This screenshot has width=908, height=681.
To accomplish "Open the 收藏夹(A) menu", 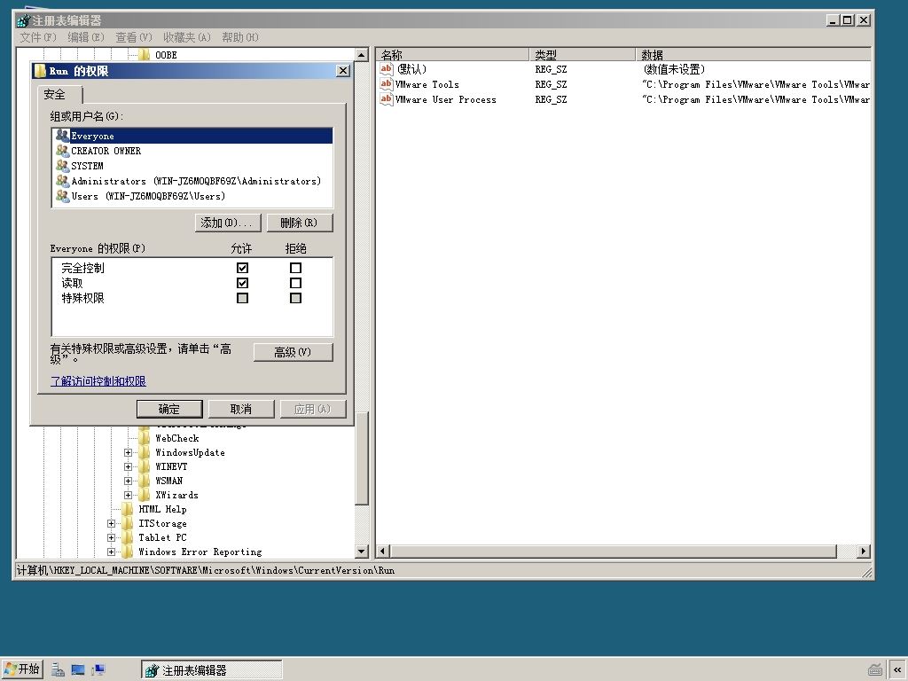I will (x=187, y=37).
